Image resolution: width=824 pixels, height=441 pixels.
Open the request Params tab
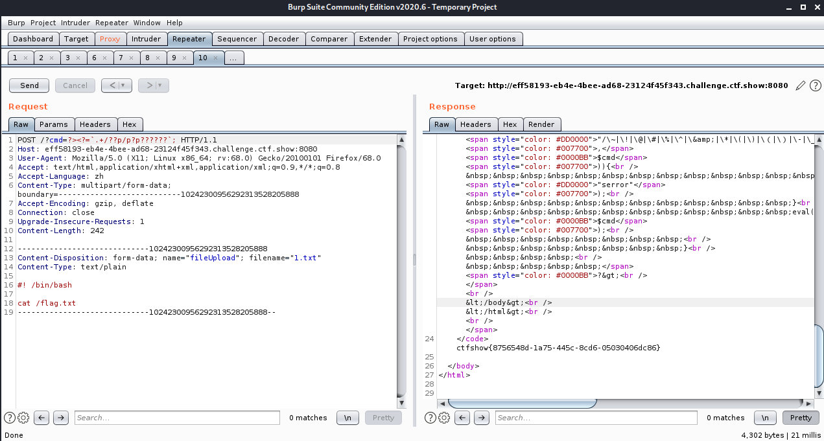click(54, 124)
